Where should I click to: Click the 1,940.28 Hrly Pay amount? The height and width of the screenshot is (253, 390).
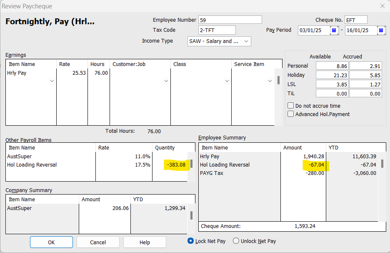click(x=314, y=157)
